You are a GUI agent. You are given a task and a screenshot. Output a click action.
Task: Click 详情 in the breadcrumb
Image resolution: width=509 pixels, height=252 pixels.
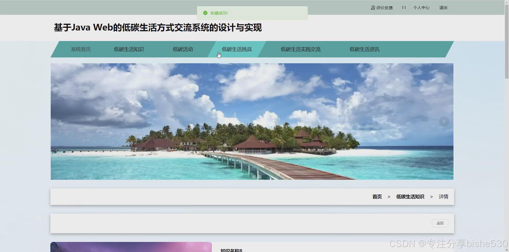coord(444,197)
